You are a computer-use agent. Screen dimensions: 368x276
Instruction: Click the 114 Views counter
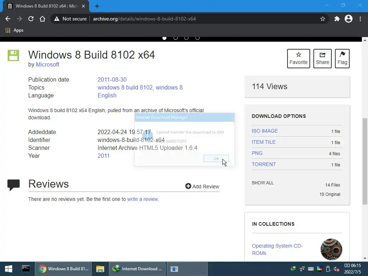coord(270,87)
